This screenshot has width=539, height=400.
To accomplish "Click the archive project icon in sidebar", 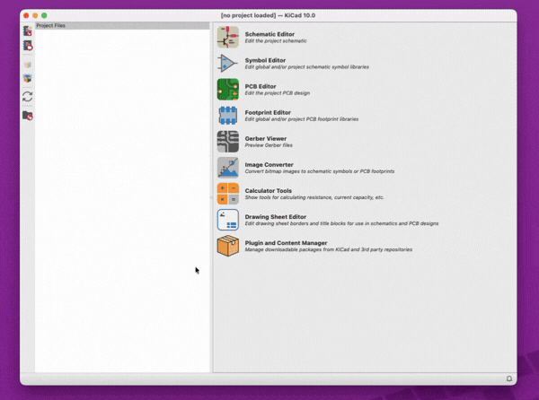I will click(28, 65).
